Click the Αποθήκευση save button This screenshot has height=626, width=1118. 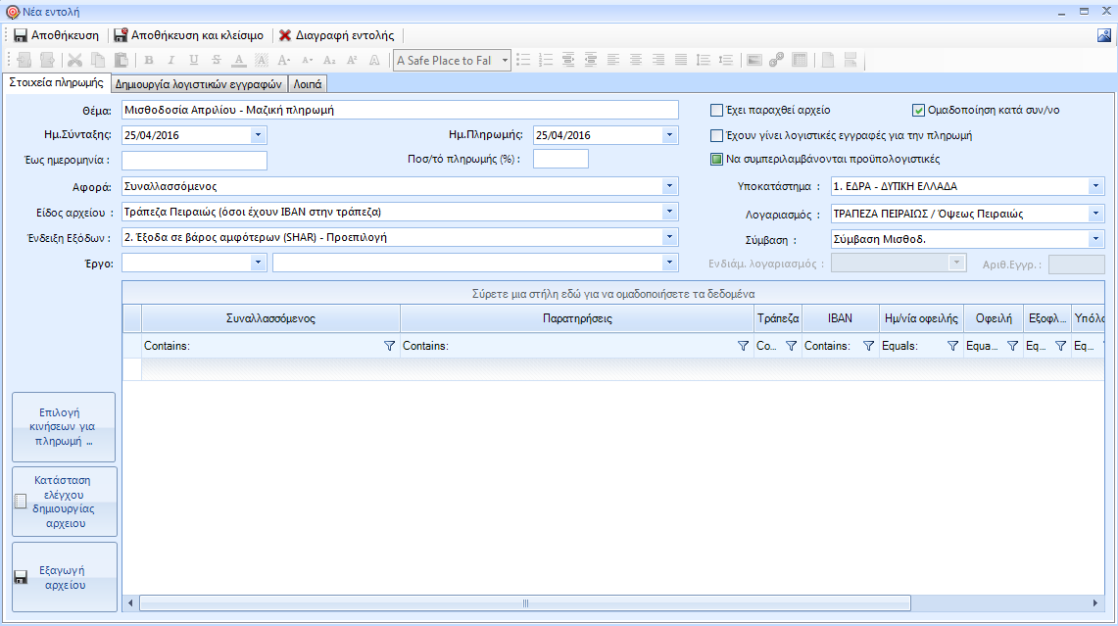point(57,35)
